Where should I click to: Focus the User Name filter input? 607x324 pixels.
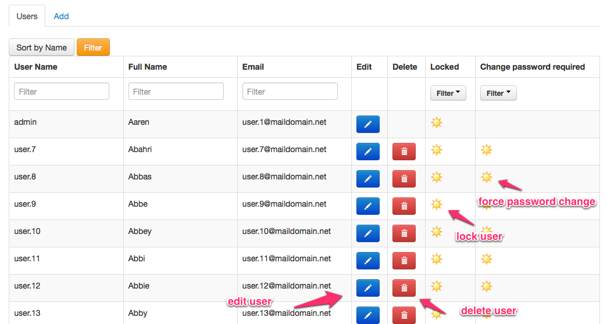[x=62, y=91]
